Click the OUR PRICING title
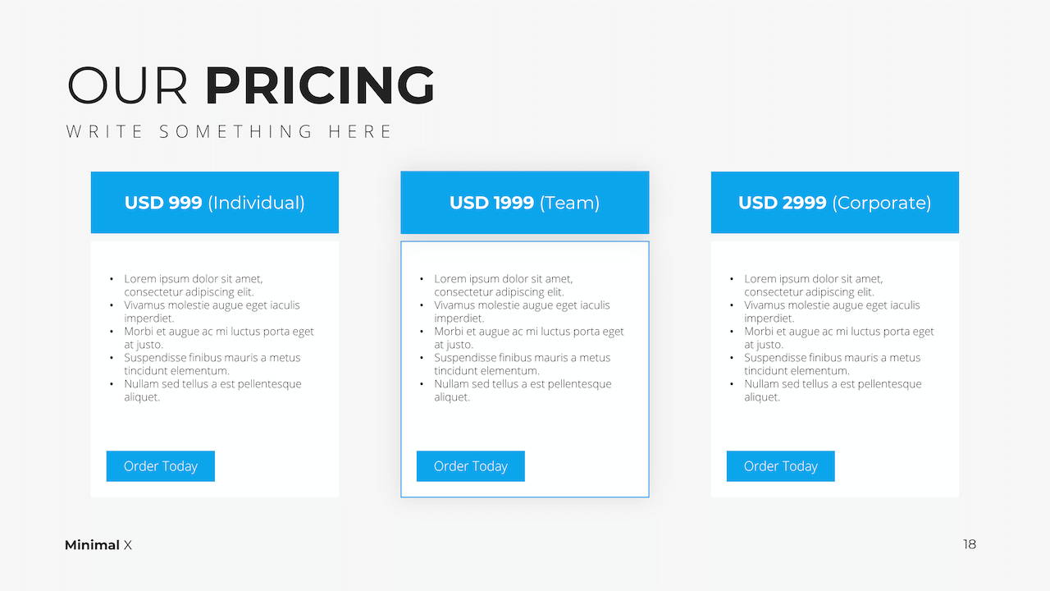This screenshot has width=1050, height=591. 251,85
